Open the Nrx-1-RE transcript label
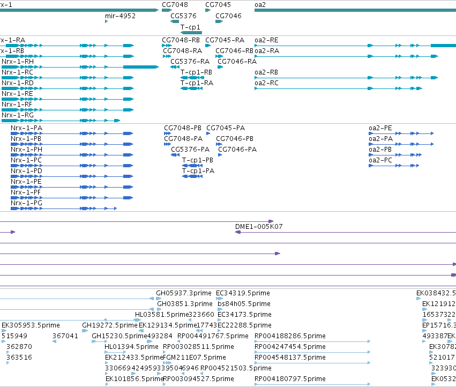Viewport: 456px width, 387px height. click(x=17, y=94)
